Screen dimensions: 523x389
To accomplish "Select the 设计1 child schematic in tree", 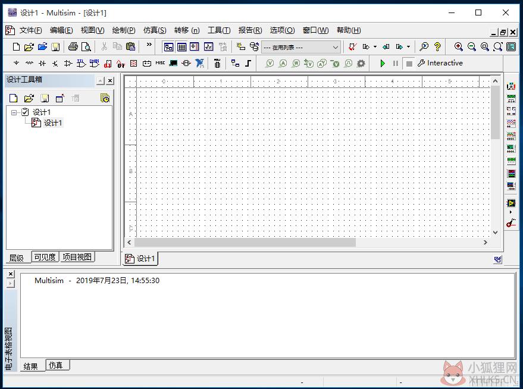I will coord(53,123).
